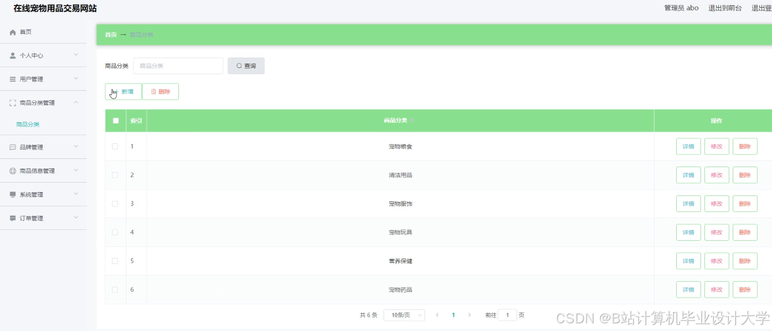Click the chat icon for 品牌管理
This screenshot has width=772, height=331.
(13, 147)
